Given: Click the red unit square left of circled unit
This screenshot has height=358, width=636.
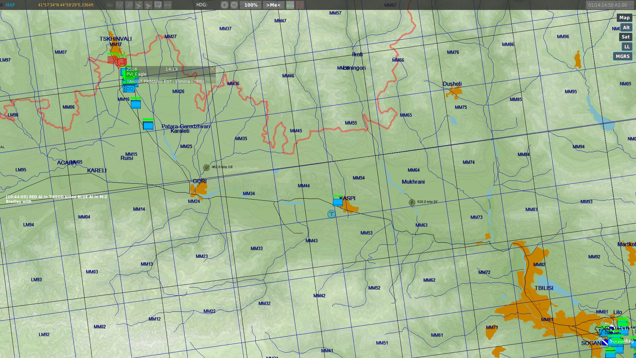Looking at the screenshot, I should pyautogui.click(x=112, y=60).
